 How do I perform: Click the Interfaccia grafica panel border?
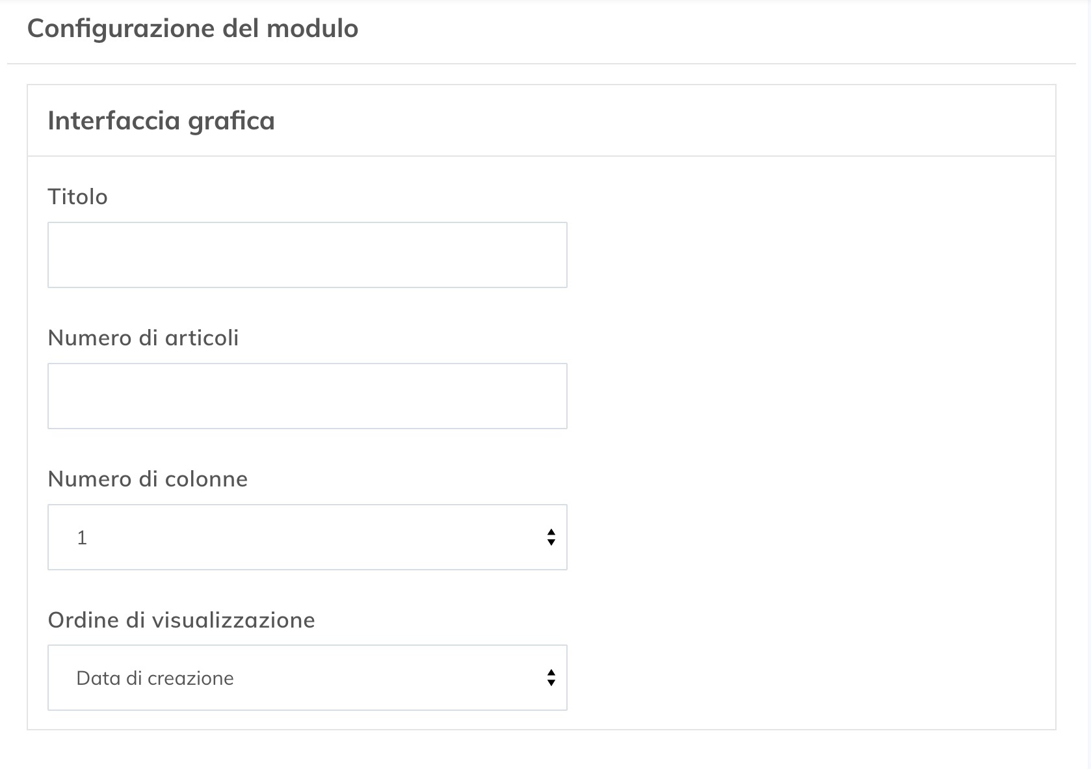[541, 85]
